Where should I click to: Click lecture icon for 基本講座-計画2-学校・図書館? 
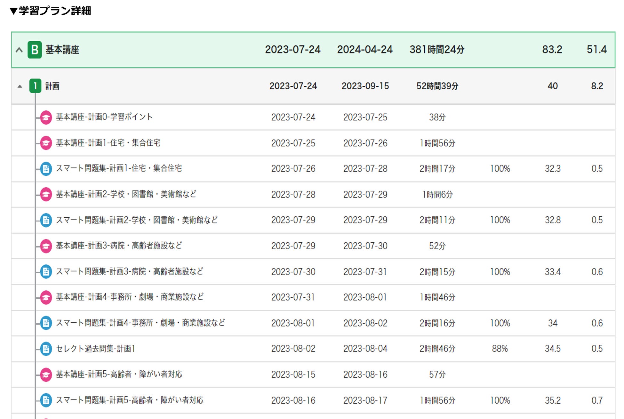tap(46, 195)
